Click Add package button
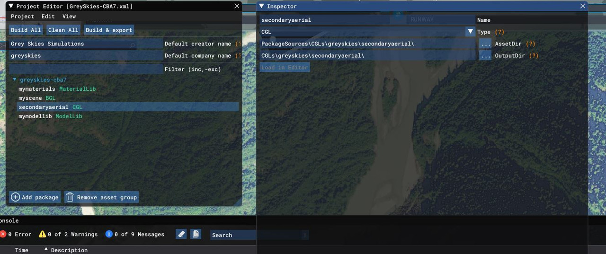The width and height of the screenshot is (606, 254). pos(35,197)
